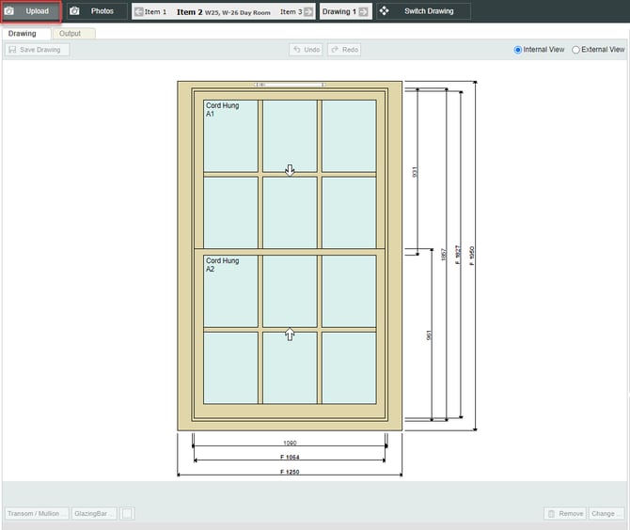Select the External View radio button

576,50
